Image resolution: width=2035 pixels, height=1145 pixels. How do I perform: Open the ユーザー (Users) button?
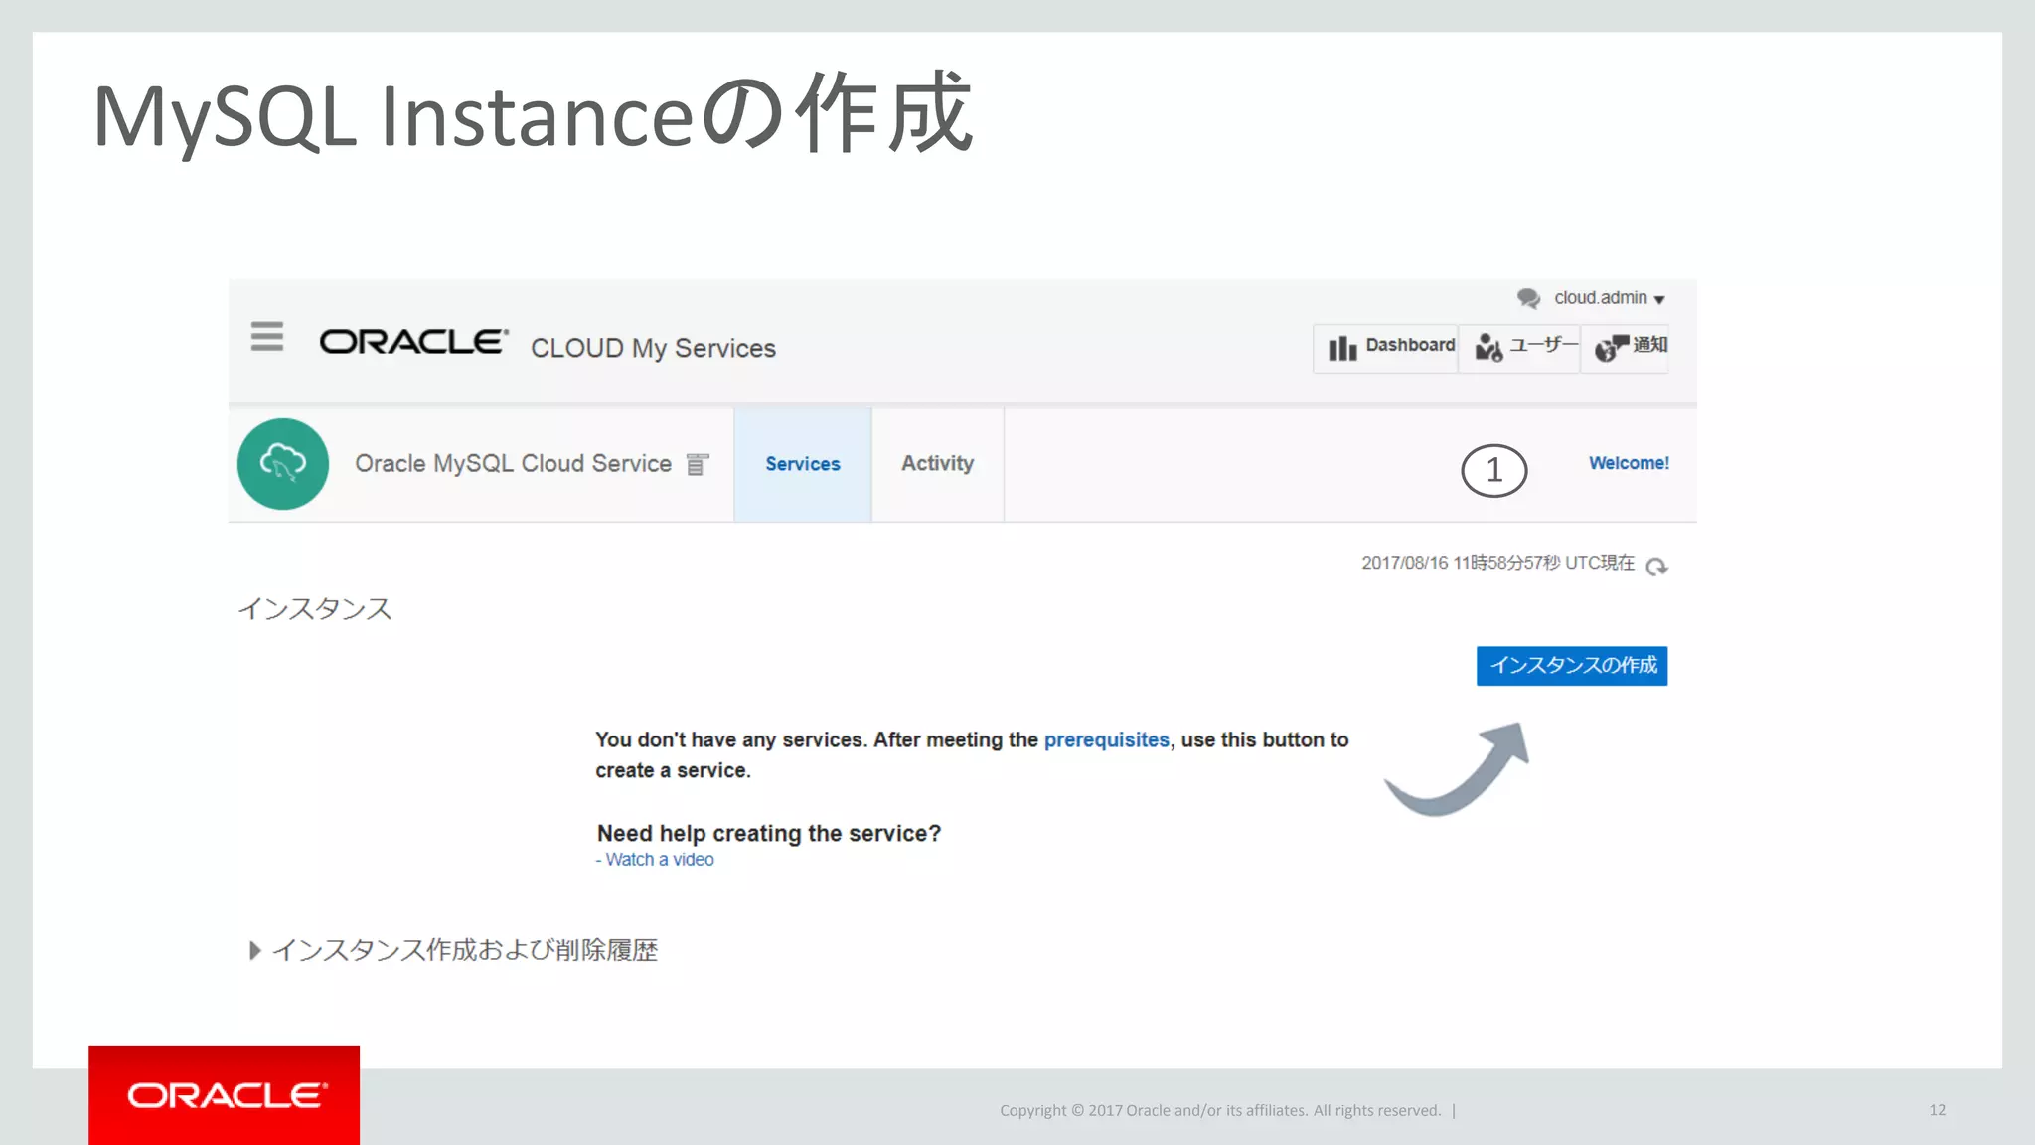click(x=1519, y=348)
